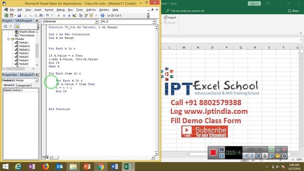
Task: Open the Run menu
Action: (70, 9)
